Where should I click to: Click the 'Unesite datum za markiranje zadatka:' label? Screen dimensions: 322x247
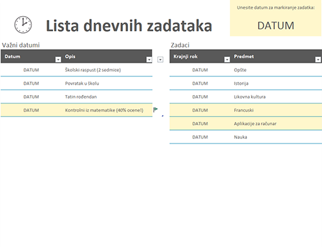point(275,8)
